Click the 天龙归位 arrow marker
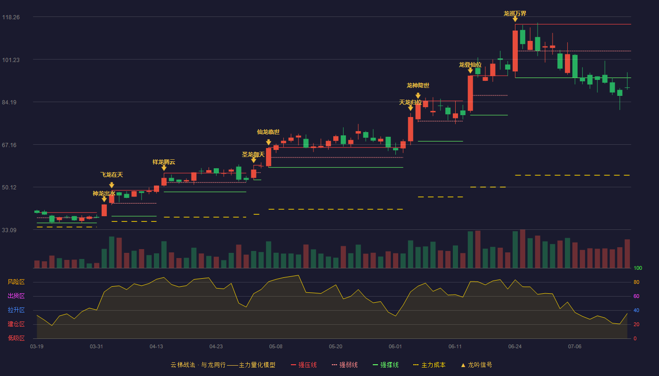The height and width of the screenshot is (376, 659). (x=410, y=108)
